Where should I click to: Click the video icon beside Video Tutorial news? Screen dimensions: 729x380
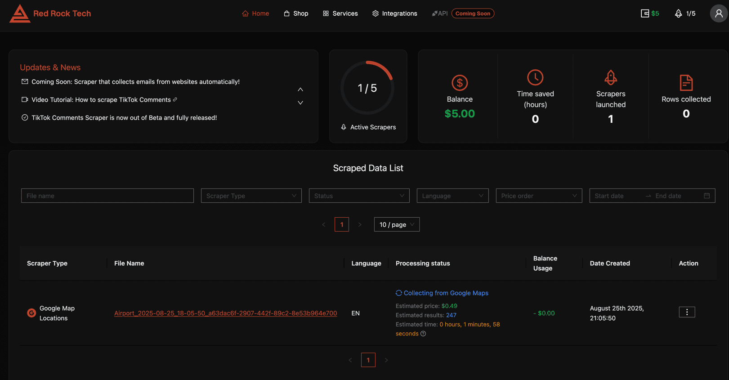point(25,99)
